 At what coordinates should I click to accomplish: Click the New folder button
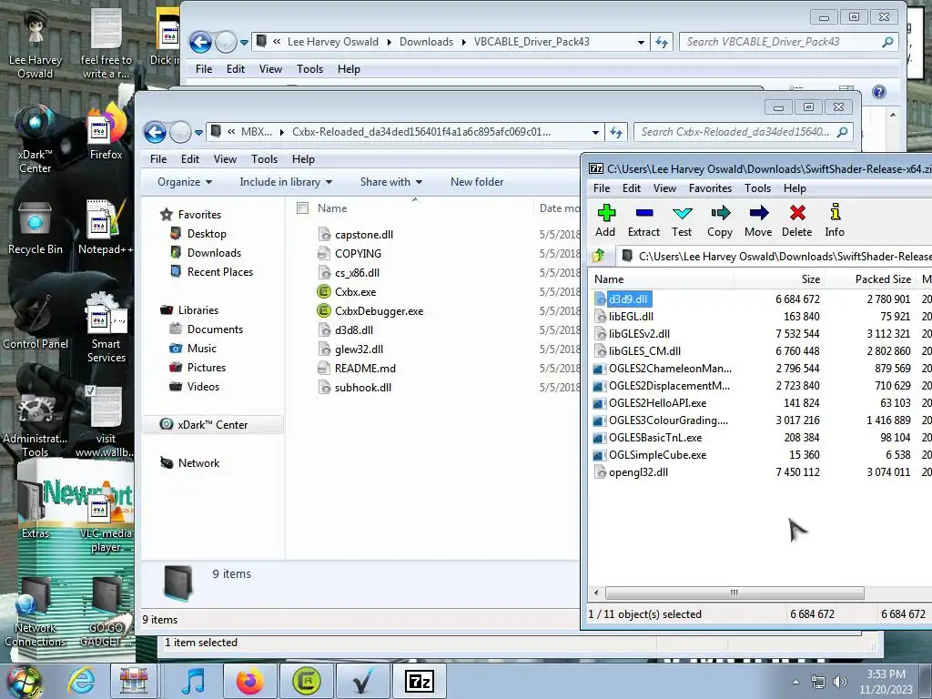pos(477,182)
